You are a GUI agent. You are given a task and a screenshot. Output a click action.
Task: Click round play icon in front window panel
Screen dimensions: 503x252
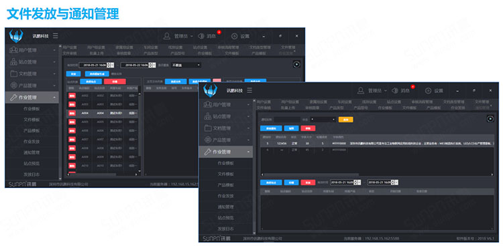pyautogui.click(x=490, y=119)
